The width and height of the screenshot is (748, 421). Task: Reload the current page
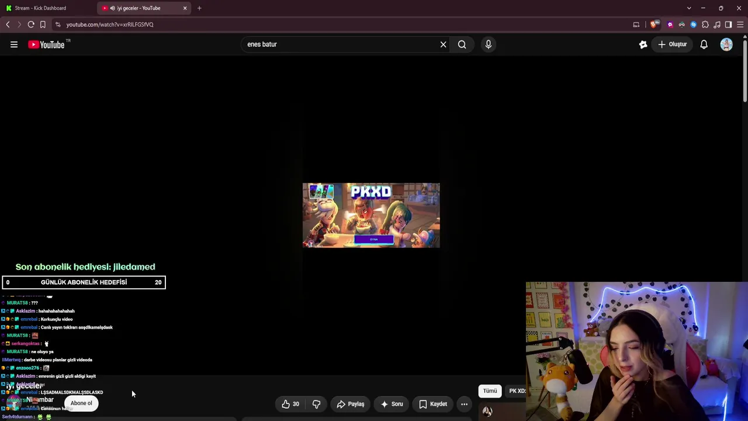[31, 25]
